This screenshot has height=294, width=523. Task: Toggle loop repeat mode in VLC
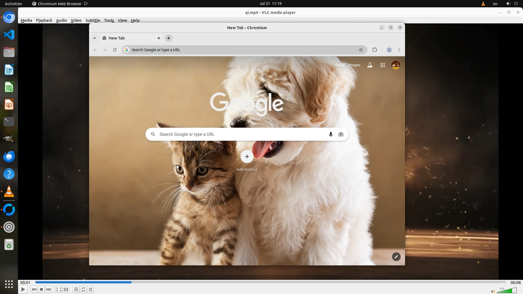click(x=83, y=289)
